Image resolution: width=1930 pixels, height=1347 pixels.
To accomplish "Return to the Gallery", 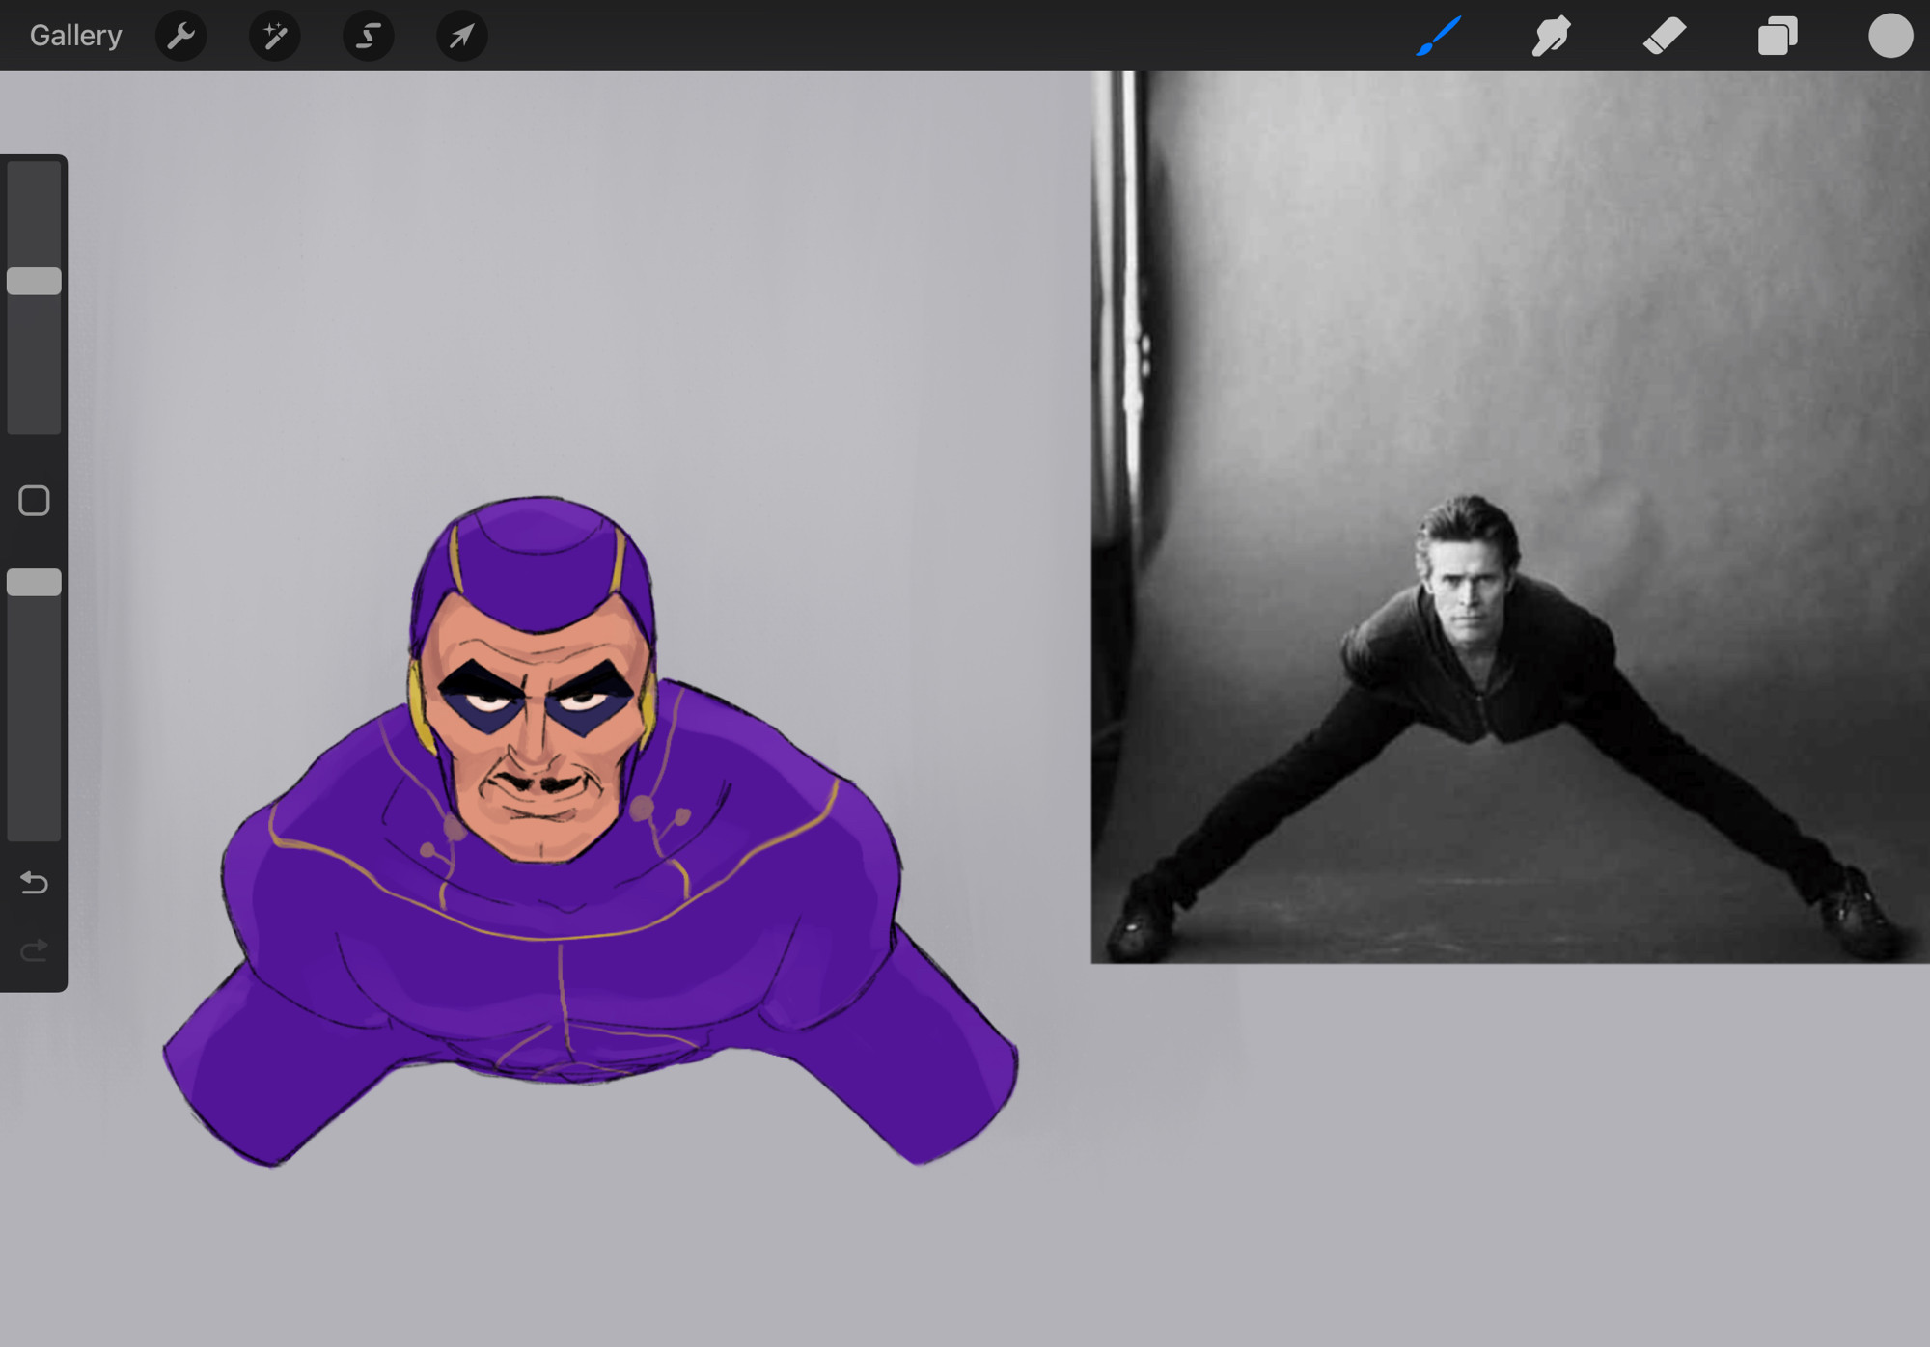I will tap(75, 36).
